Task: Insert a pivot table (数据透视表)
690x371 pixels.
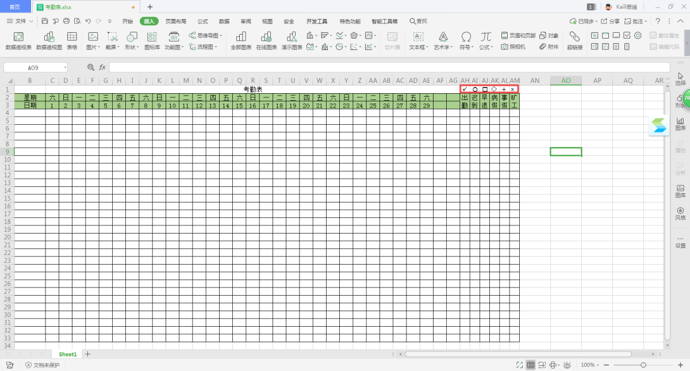Action: pos(18,40)
